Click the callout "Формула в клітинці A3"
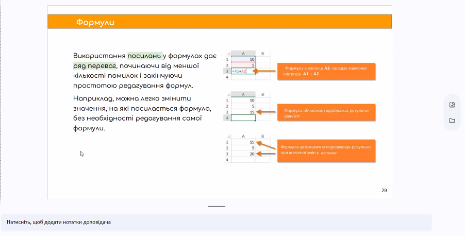 coord(326,71)
